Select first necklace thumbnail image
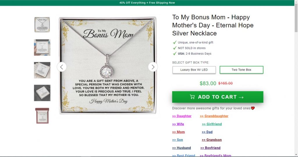Viewport: 298px width, 157px height. (x=42, y=25)
